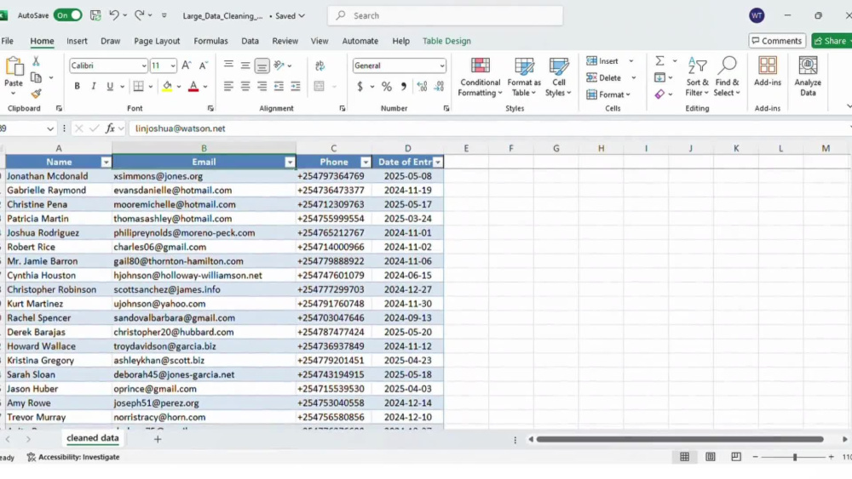Image resolution: width=852 pixels, height=479 pixels.
Task: Open Sort & Filter
Action: click(x=697, y=77)
